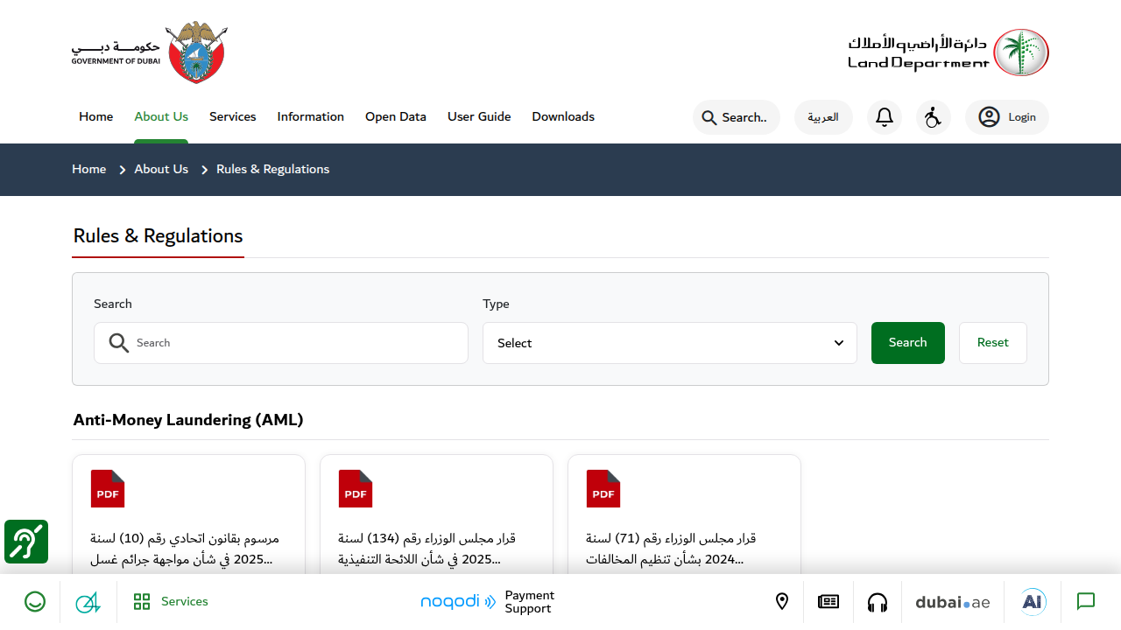The height and width of the screenshot is (630, 1121).
Task: Open the Open Data menu
Action: click(396, 116)
